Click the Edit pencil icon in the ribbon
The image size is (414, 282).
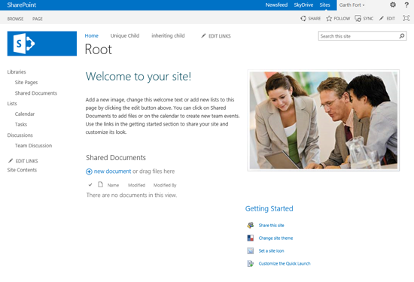point(382,19)
